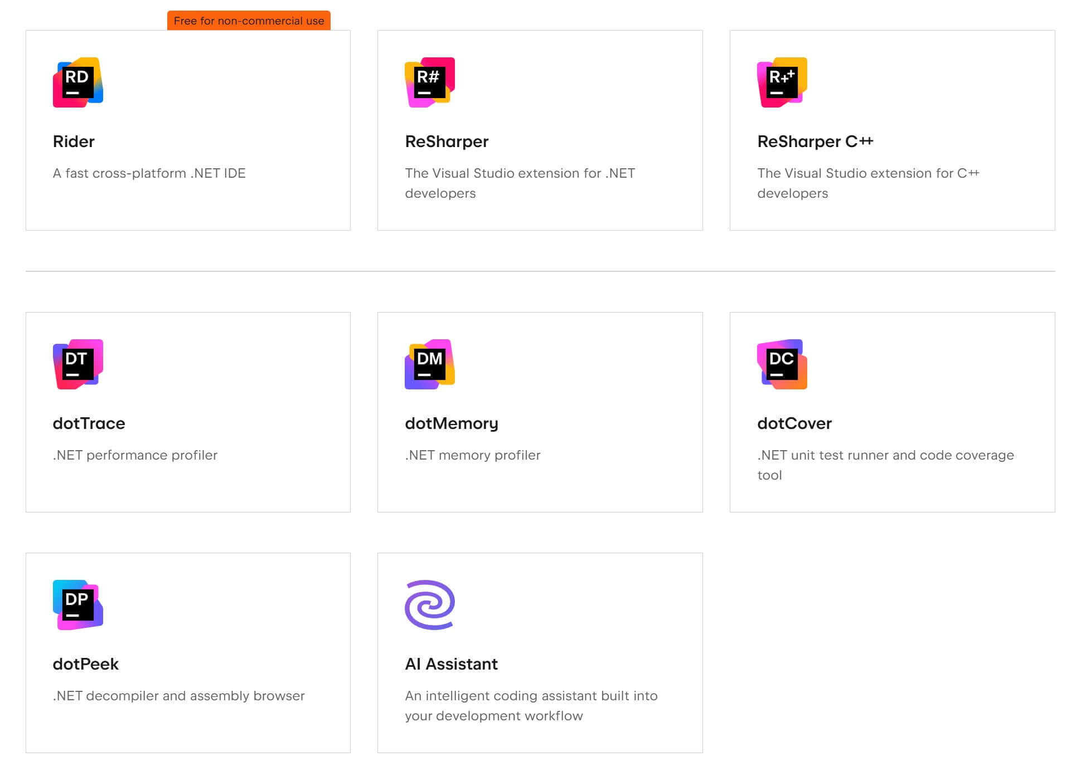
Task: Click 'A fast cross-platform .NET IDE' description
Action: tap(149, 173)
